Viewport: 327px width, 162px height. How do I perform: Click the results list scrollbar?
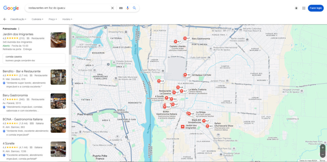(70, 40)
